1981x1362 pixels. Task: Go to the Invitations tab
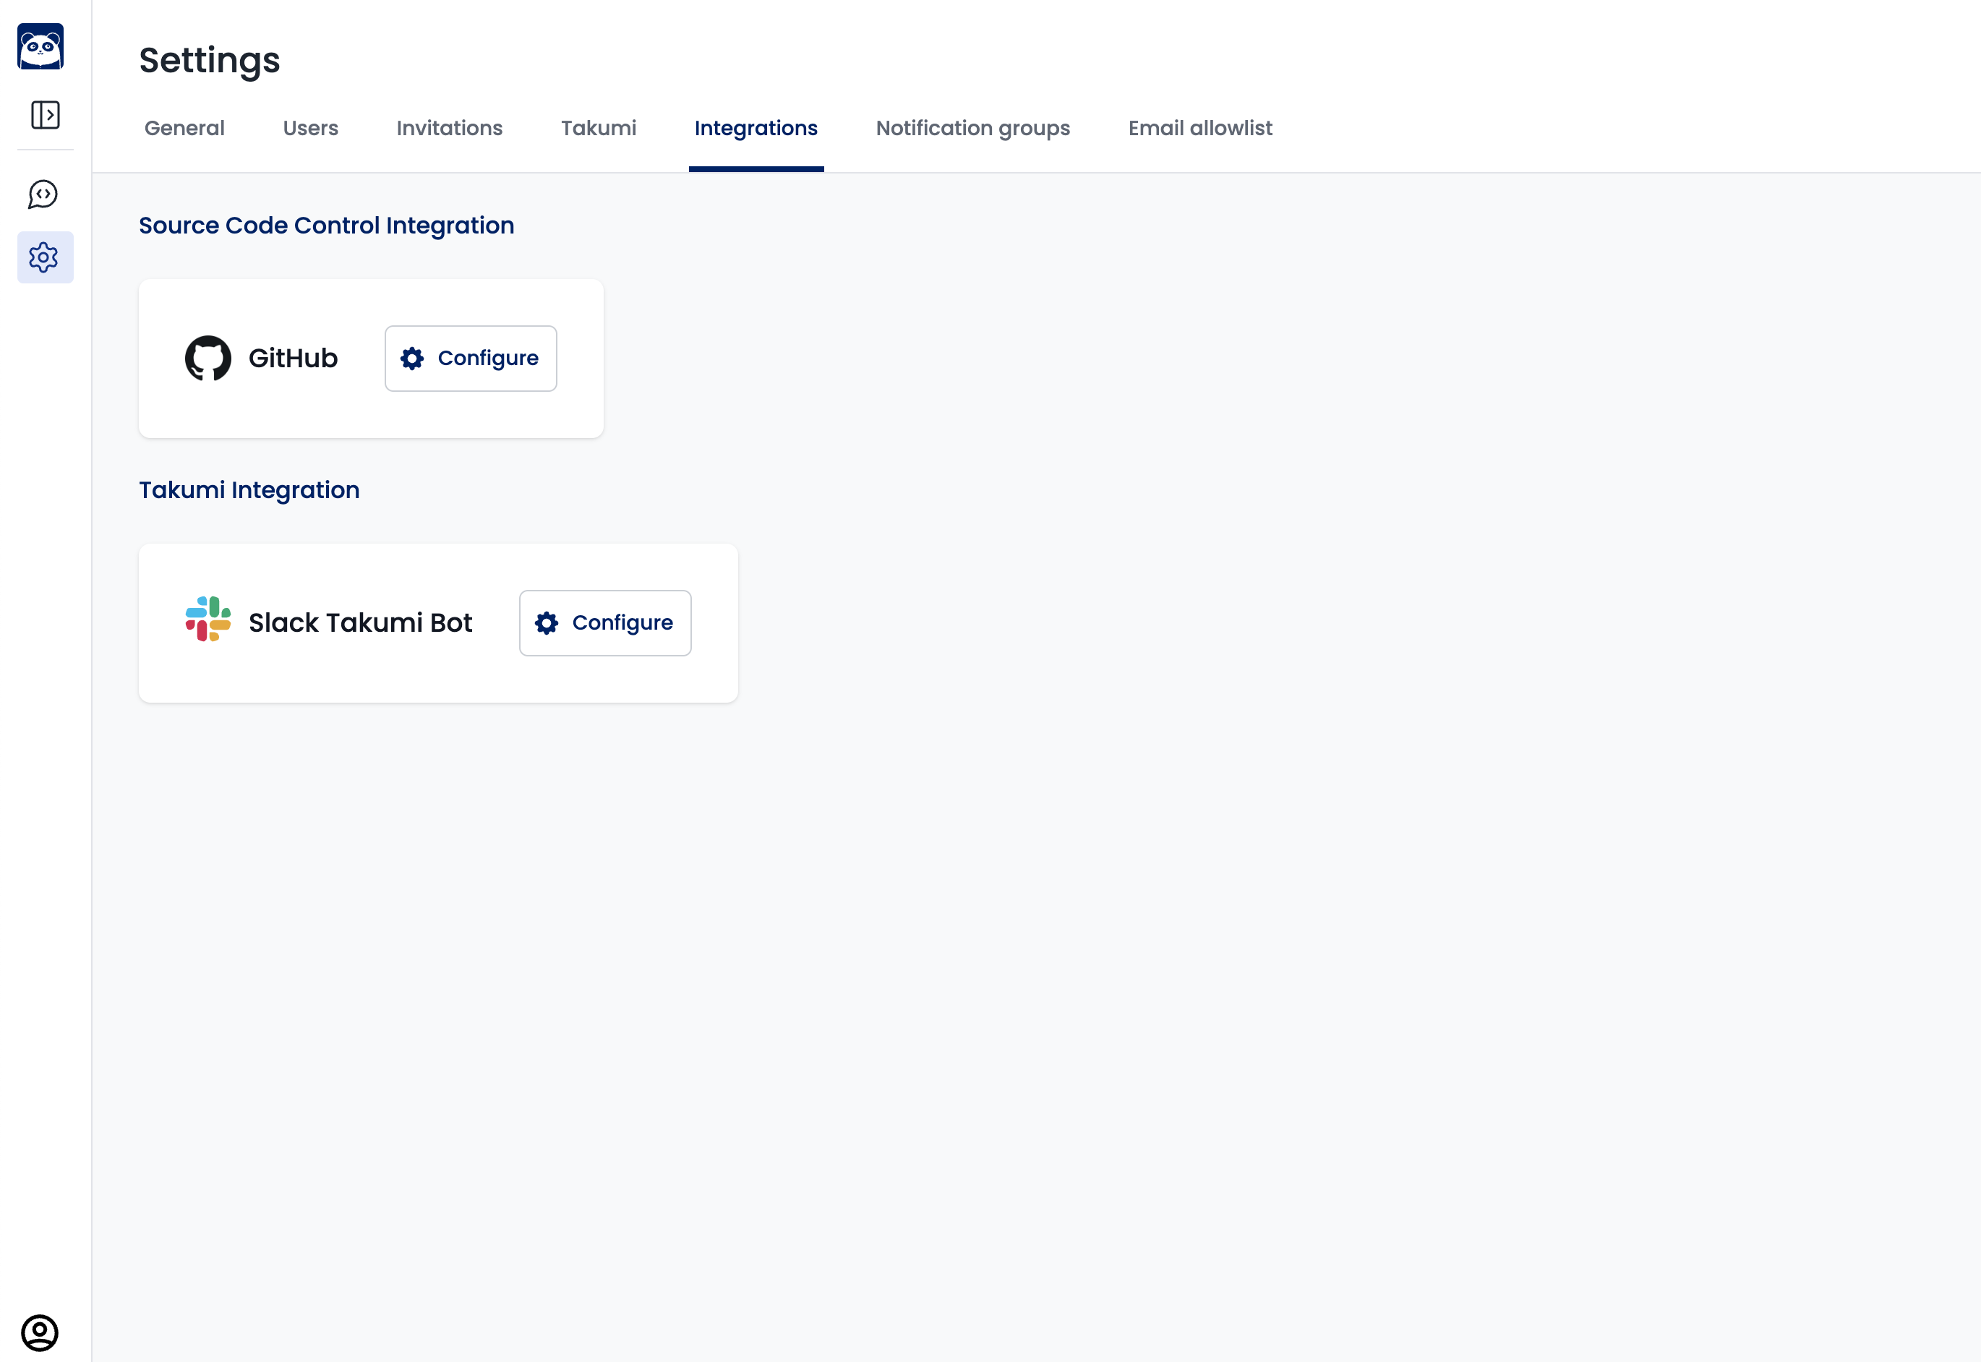point(449,128)
